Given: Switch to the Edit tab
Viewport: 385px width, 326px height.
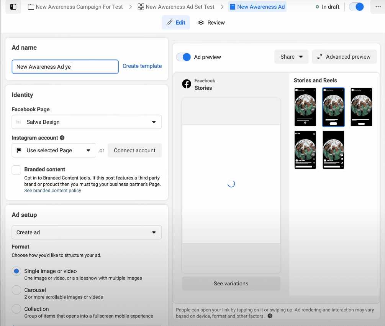Looking at the screenshot, I should click(x=176, y=23).
